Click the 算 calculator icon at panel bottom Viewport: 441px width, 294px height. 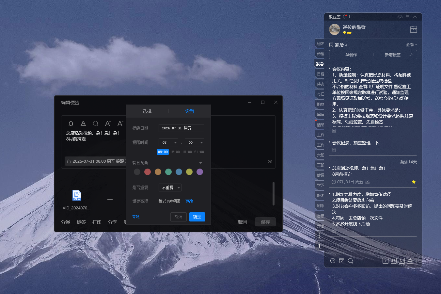click(x=410, y=261)
